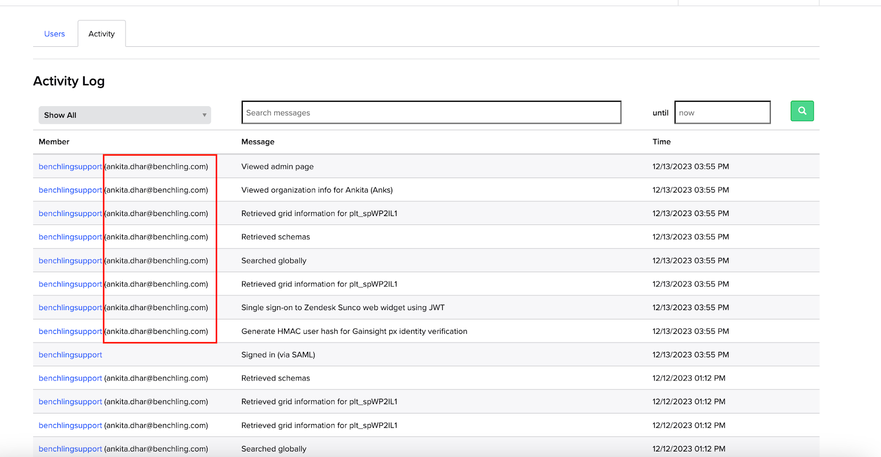This screenshot has height=457, width=881.
Task: Click the green search magnifier button
Action: click(802, 111)
